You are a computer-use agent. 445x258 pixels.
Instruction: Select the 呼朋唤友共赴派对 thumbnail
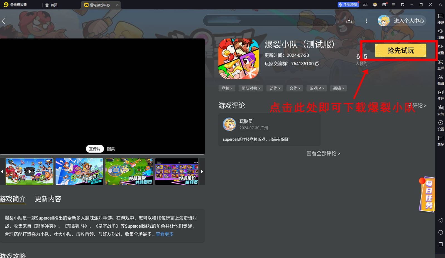point(129,172)
